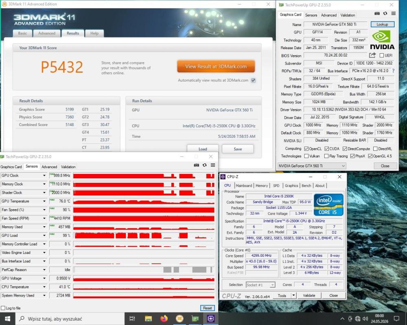Switch to the Mainboard tab in CPU-Z
The image size is (407, 325).
(x=244, y=186)
